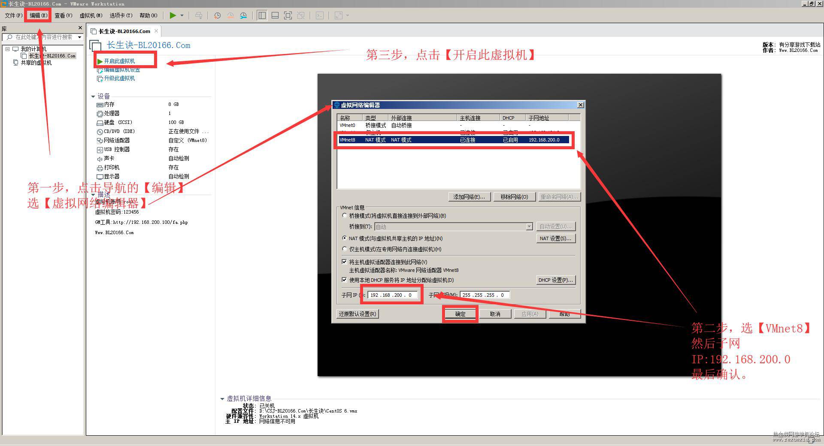Select 长生诀-BL20166.Com in library tree

[52, 56]
